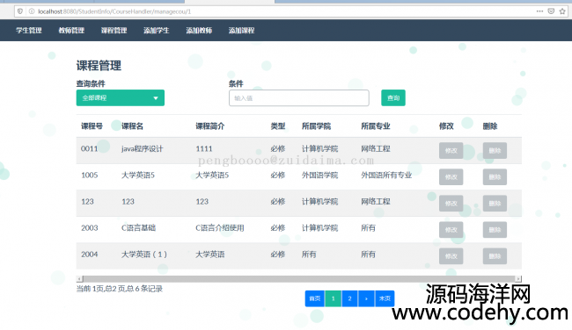The height and width of the screenshot is (330, 572).
Task: Click 删除 button for 大学英语5 course
Action: point(495,176)
